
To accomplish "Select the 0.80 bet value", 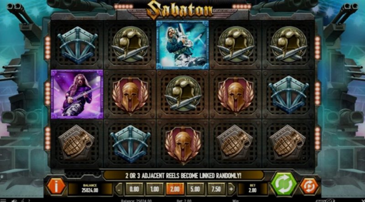I will (x=134, y=189).
